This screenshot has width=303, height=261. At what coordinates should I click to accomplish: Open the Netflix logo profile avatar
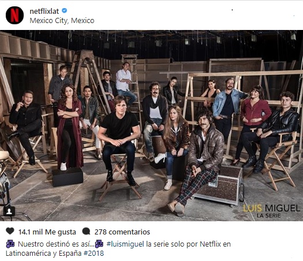point(14,16)
